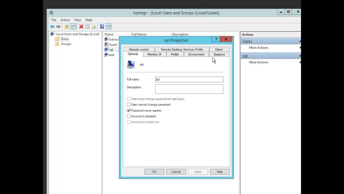
Task: Click the Guest user icon in the list
Action: click(106, 44)
